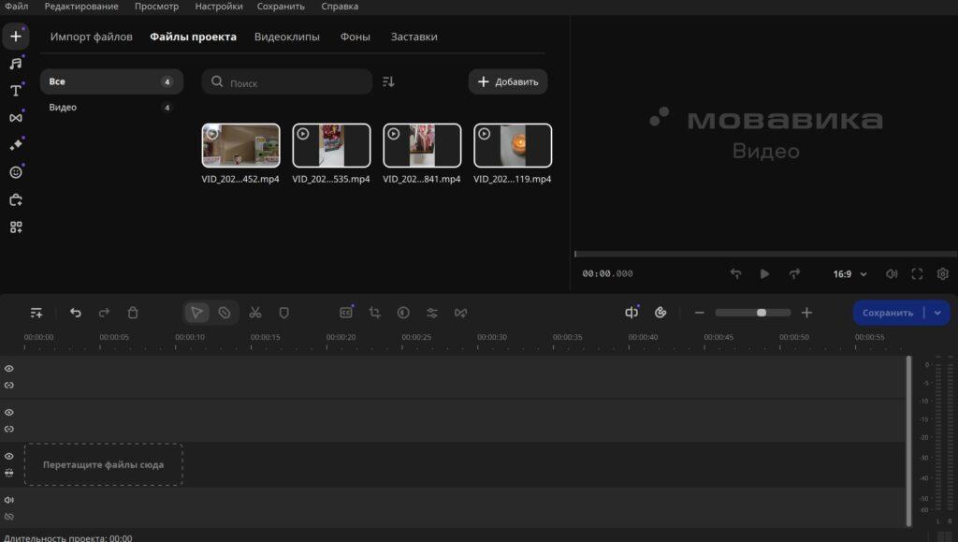Add a marker with the shield icon
The width and height of the screenshot is (958, 542).
(x=283, y=313)
